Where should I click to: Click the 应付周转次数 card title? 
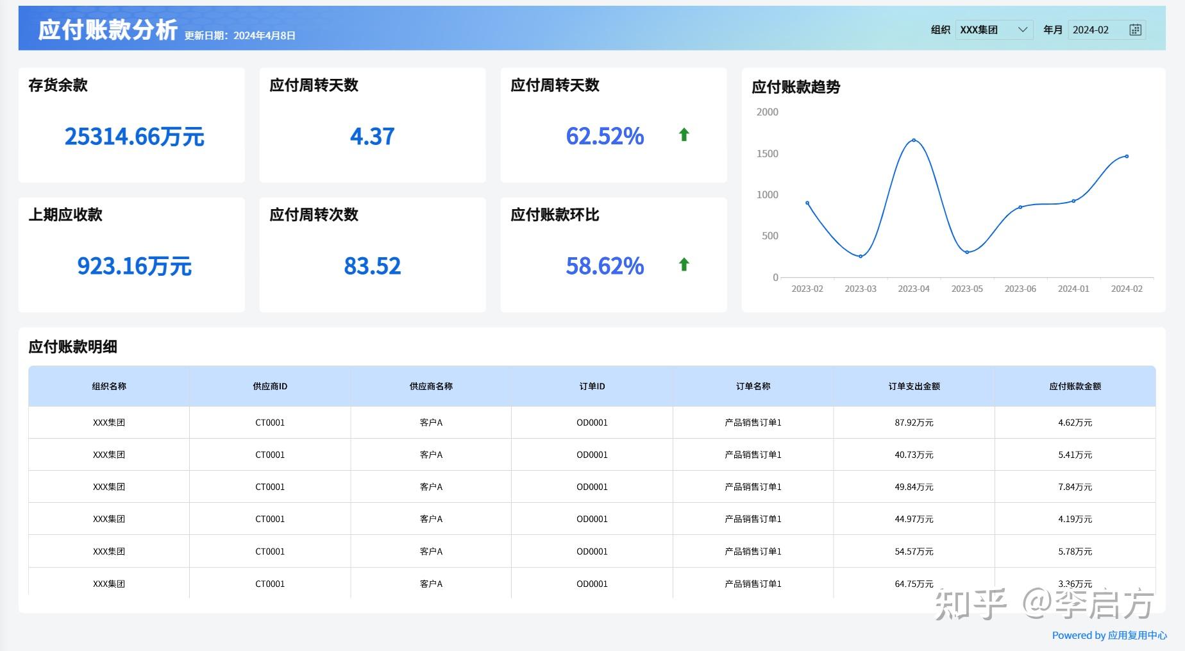click(314, 215)
